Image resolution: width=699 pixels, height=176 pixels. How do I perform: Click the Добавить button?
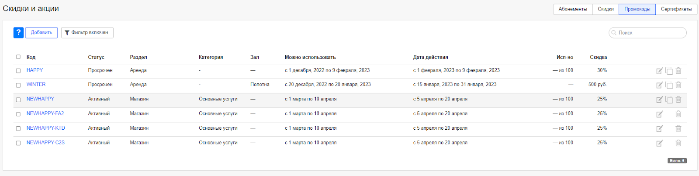(42, 33)
